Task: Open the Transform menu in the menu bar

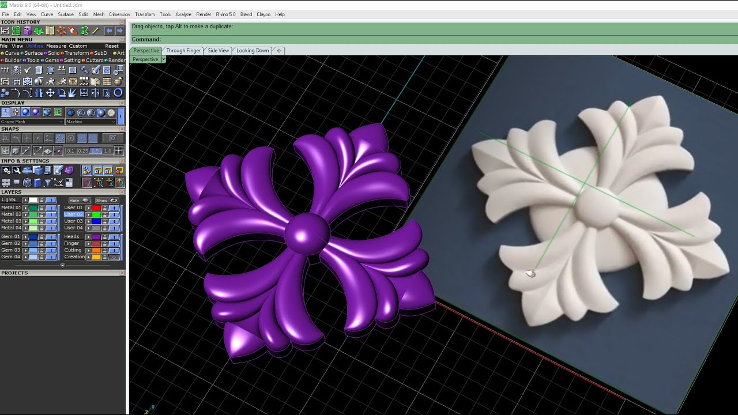Action: (145, 14)
